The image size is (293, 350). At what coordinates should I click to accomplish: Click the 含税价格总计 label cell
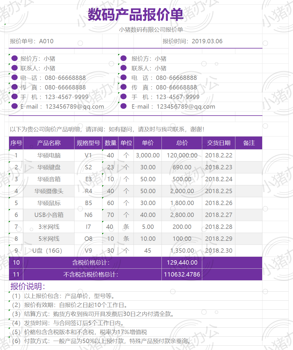93,263
